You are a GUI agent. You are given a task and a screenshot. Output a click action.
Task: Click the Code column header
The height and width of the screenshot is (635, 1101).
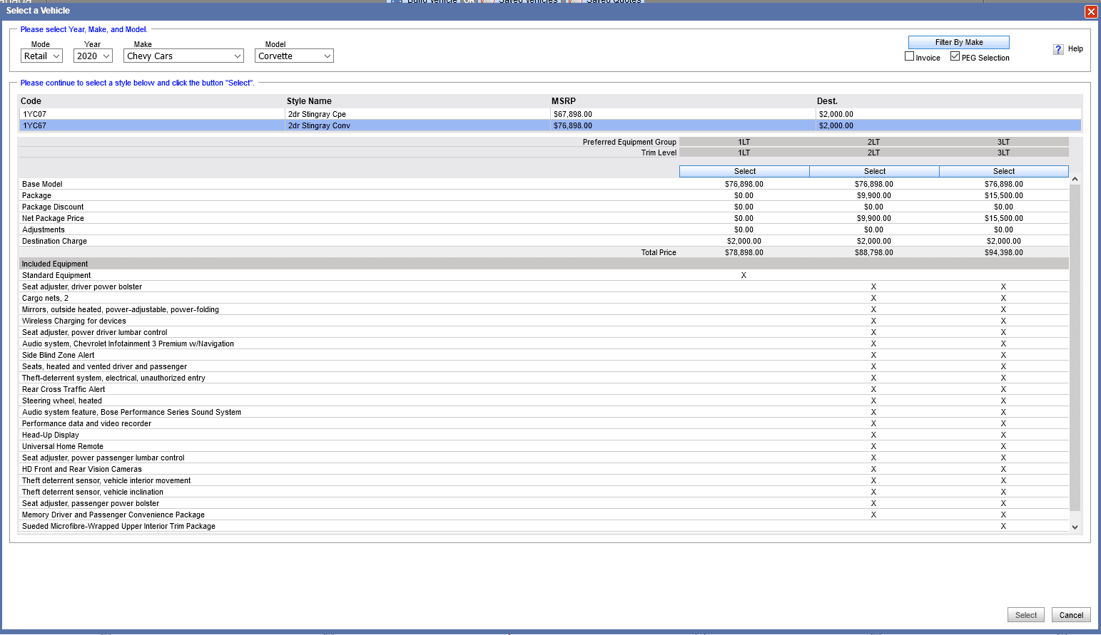pos(31,101)
